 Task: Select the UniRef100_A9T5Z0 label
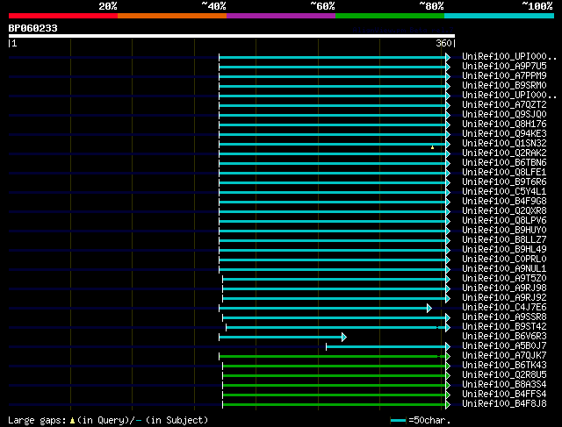[504, 279]
